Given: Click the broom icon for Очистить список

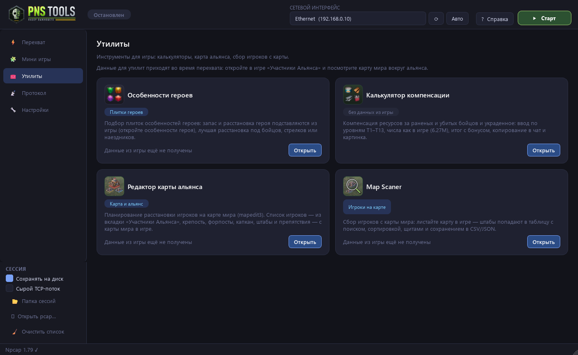Looking at the screenshot, I should [15, 331].
